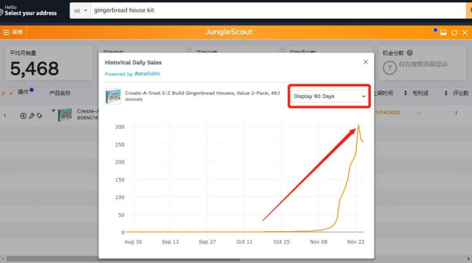Follow the AccuSales link
The width and height of the screenshot is (472, 263).
pos(147,74)
